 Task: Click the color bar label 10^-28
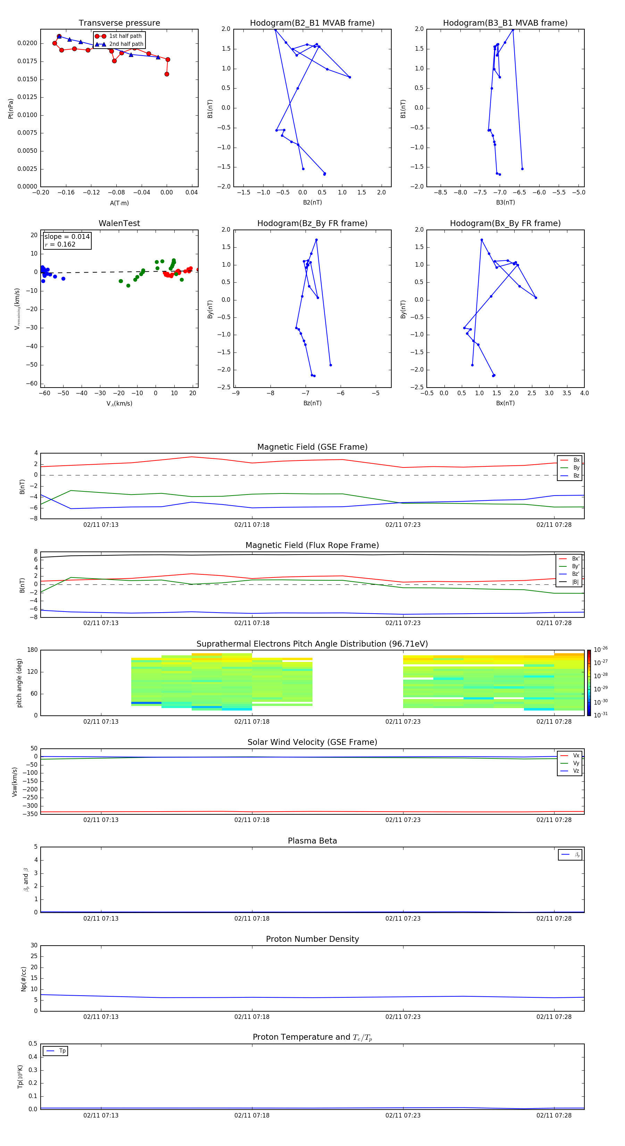pyautogui.click(x=601, y=675)
